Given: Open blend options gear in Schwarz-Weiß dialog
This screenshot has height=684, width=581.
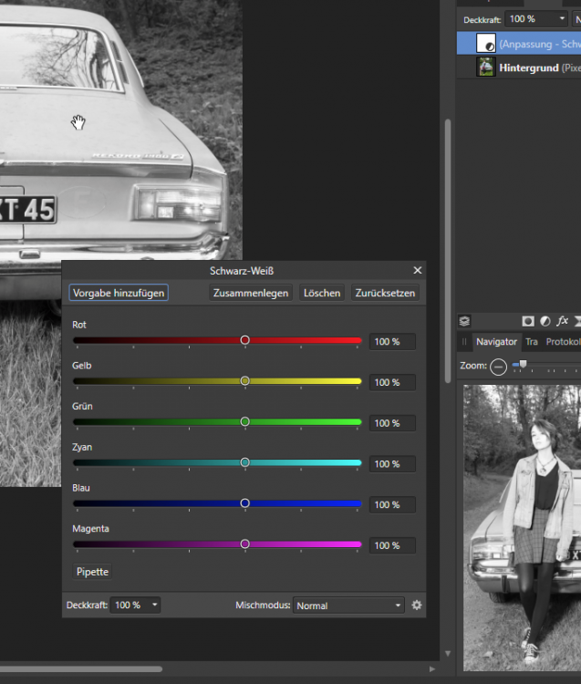Looking at the screenshot, I should tap(417, 605).
